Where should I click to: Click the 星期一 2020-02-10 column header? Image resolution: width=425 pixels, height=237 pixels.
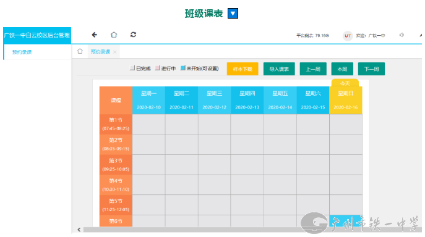149,100
